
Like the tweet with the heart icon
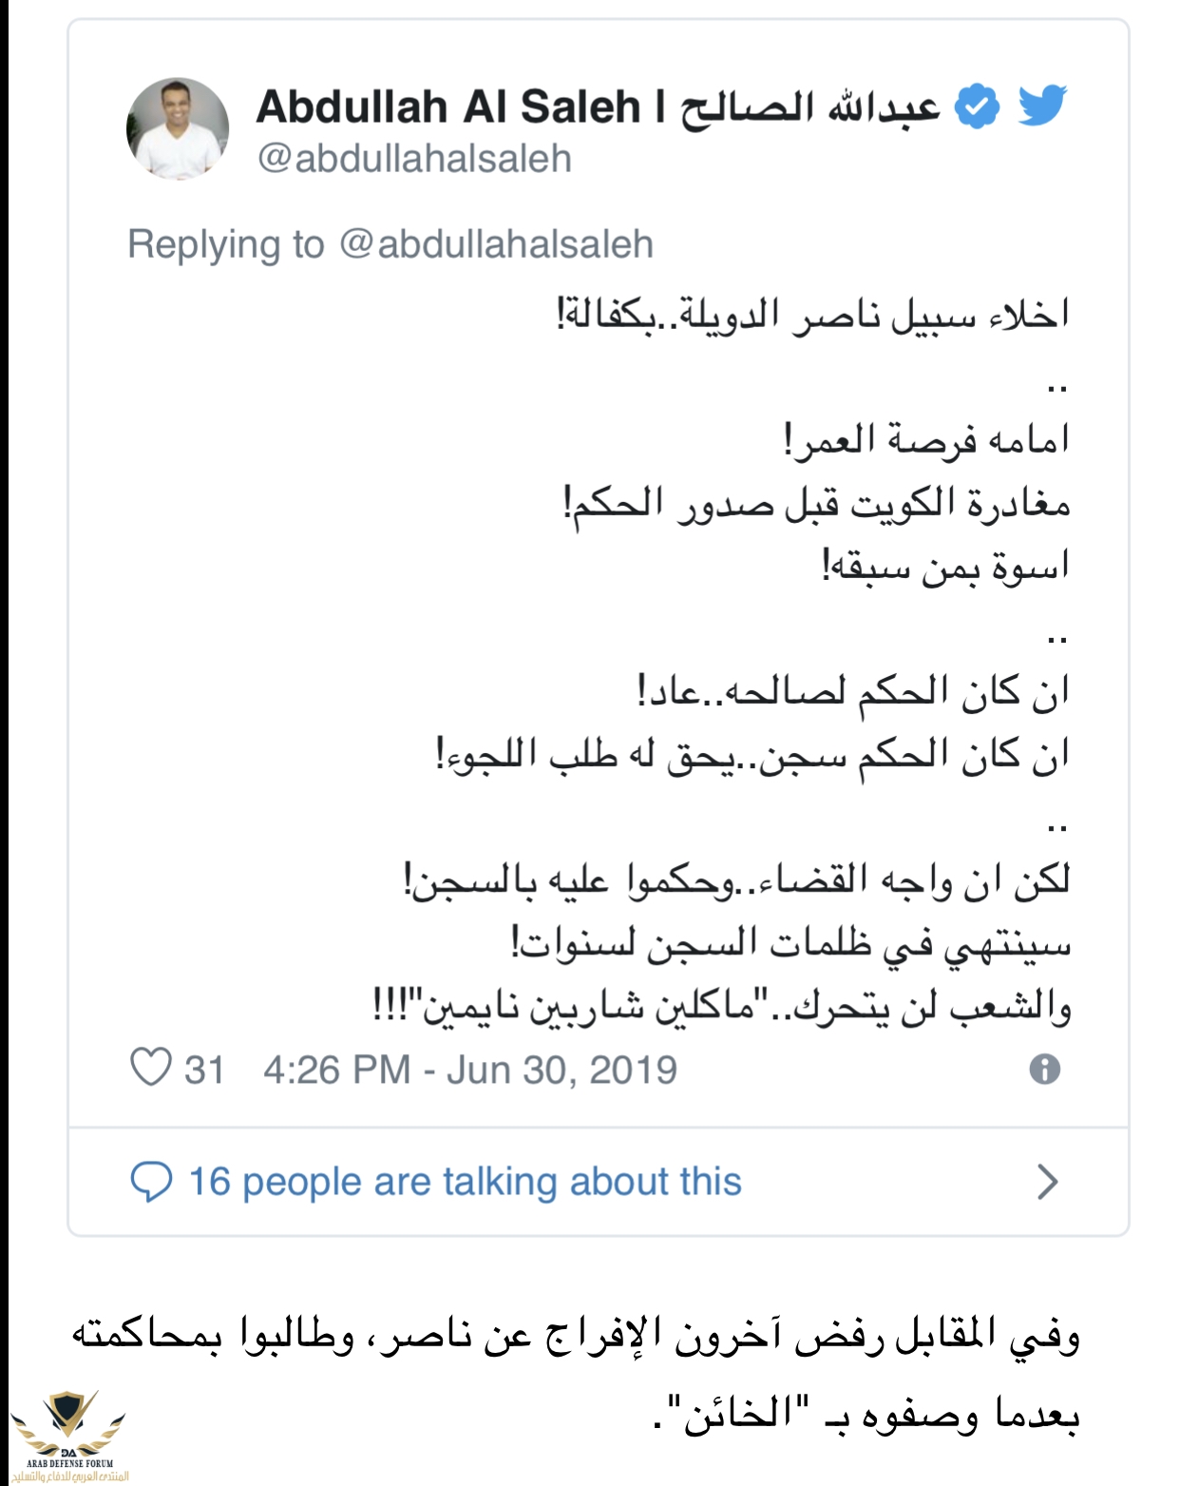[x=151, y=1068]
